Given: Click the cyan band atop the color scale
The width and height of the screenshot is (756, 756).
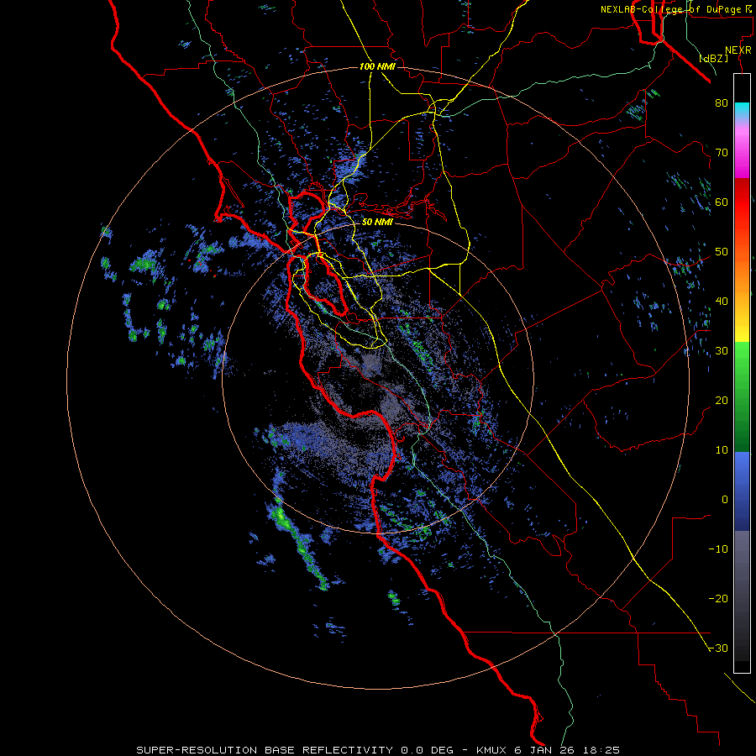Looking at the screenshot, I should [x=742, y=110].
